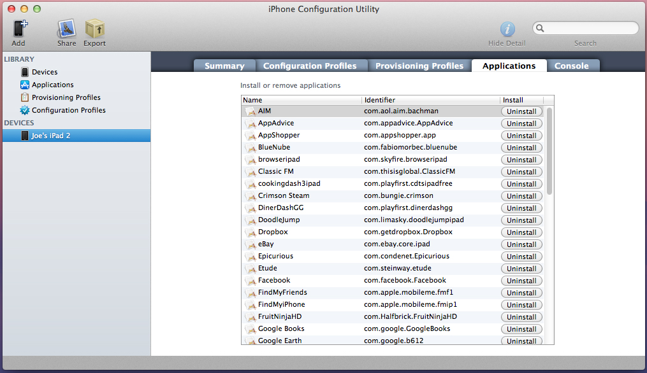The image size is (647, 373).
Task: Select the Applications tab
Action: (509, 66)
